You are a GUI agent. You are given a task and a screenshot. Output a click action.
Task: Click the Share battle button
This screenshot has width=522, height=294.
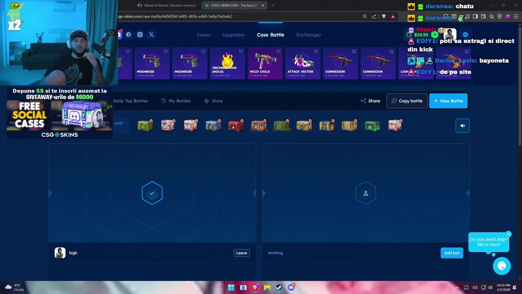(370, 101)
